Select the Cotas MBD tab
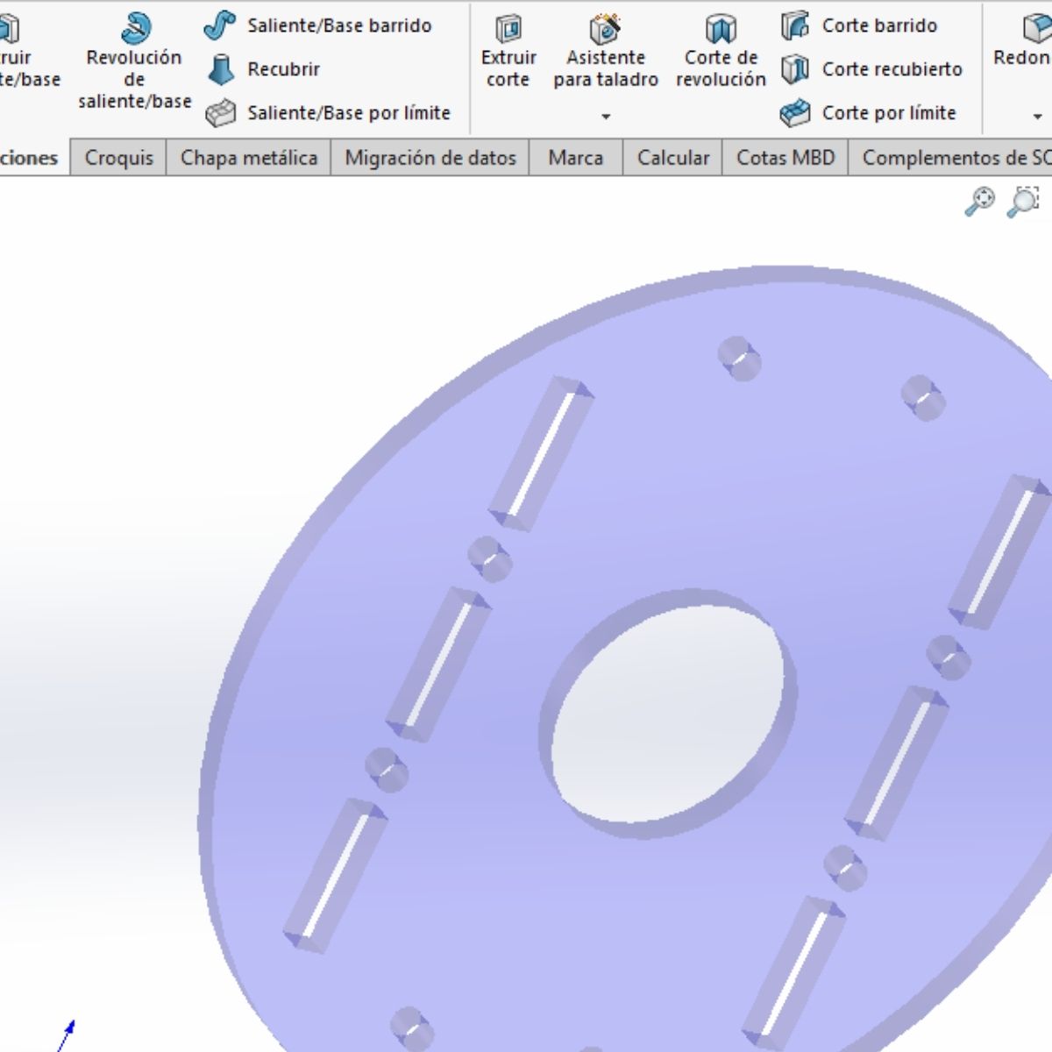The height and width of the screenshot is (1052, 1052). 785,158
